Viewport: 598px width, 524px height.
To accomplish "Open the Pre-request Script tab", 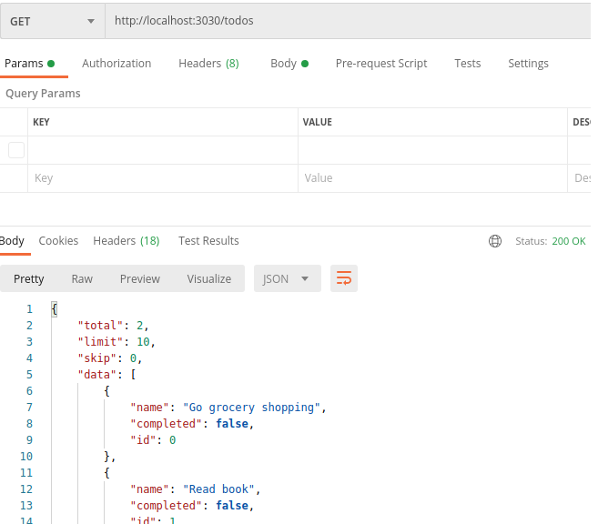I will point(381,64).
